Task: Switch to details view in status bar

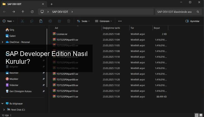Action: pos(197,115)
